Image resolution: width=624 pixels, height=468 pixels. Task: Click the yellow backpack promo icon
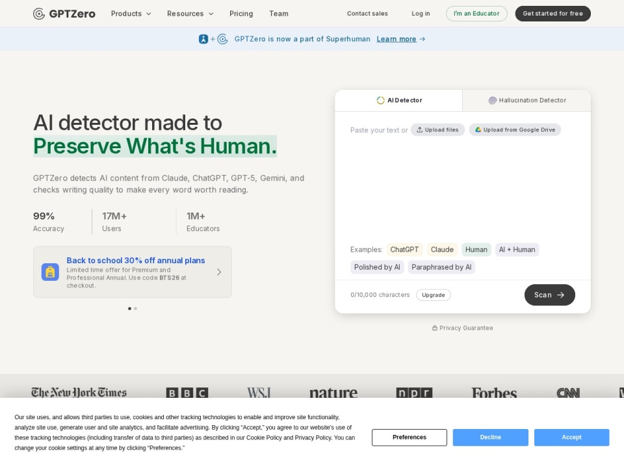(50, 272)
